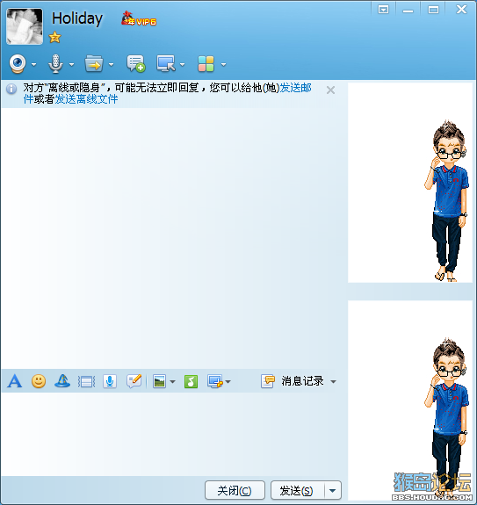Viewport: 477px width, 505px height.
Task: Create a discussion group with chat-plus icon
Action: [x=135, y=63]
